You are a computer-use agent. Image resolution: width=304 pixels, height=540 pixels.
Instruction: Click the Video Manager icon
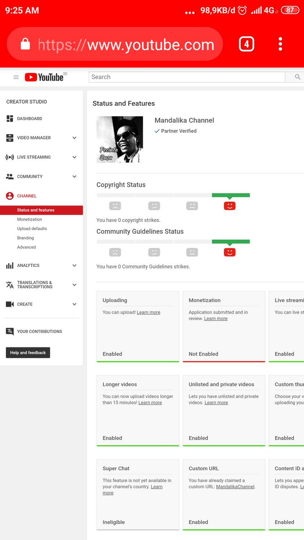(9, 138)
